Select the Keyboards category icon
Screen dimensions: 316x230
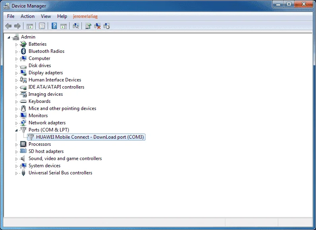[23, 101]
